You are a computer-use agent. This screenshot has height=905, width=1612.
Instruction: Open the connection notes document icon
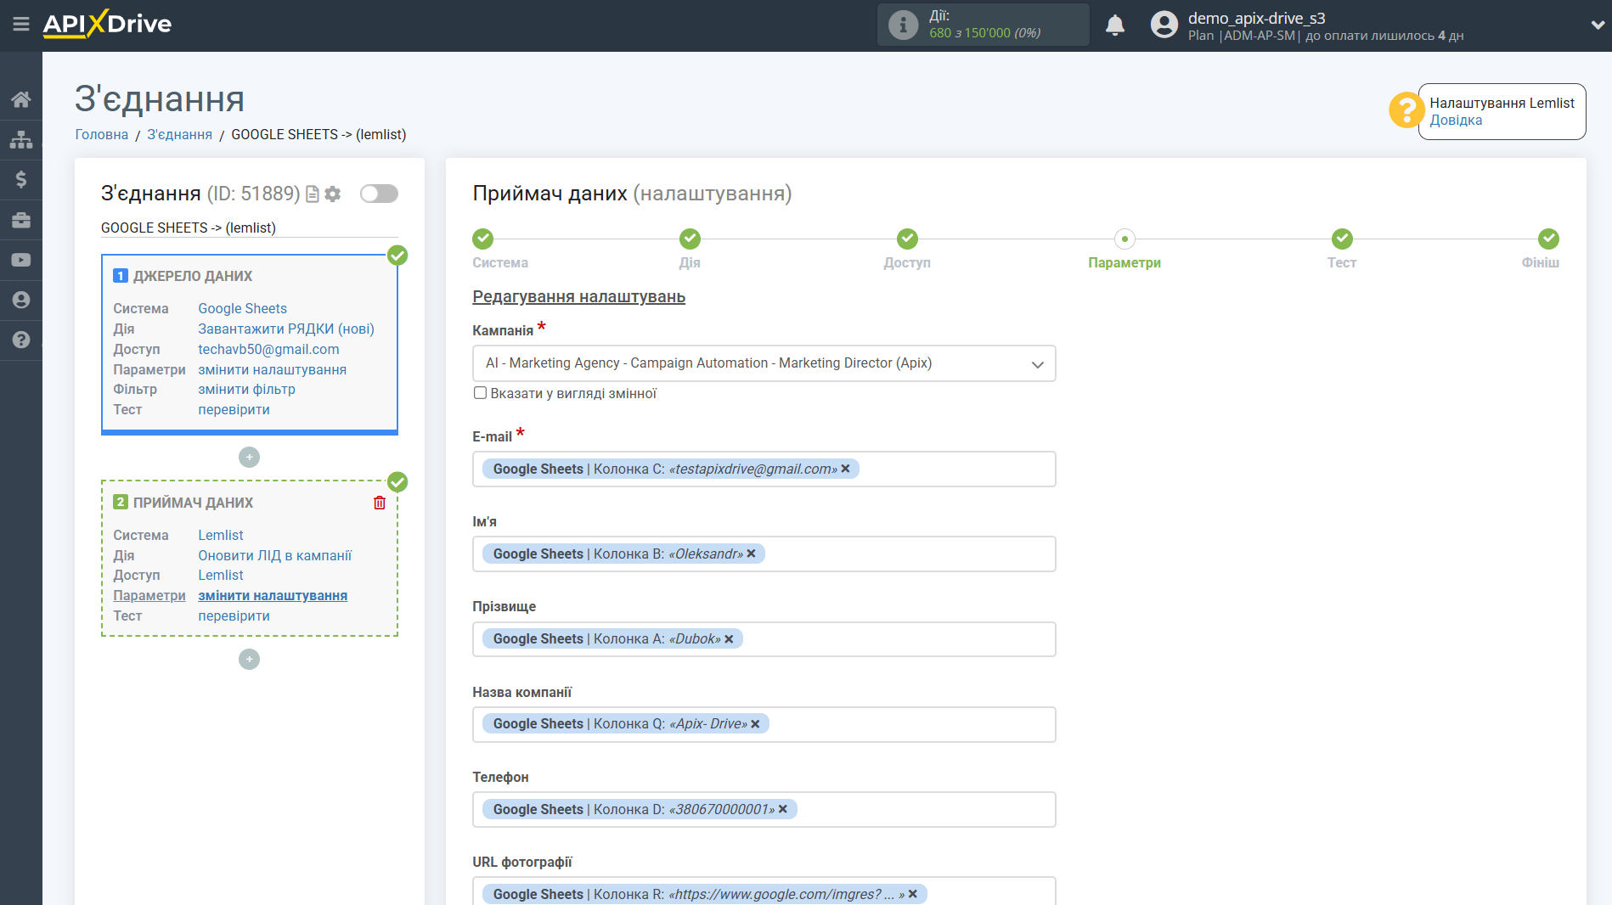(x=313, y=194)
